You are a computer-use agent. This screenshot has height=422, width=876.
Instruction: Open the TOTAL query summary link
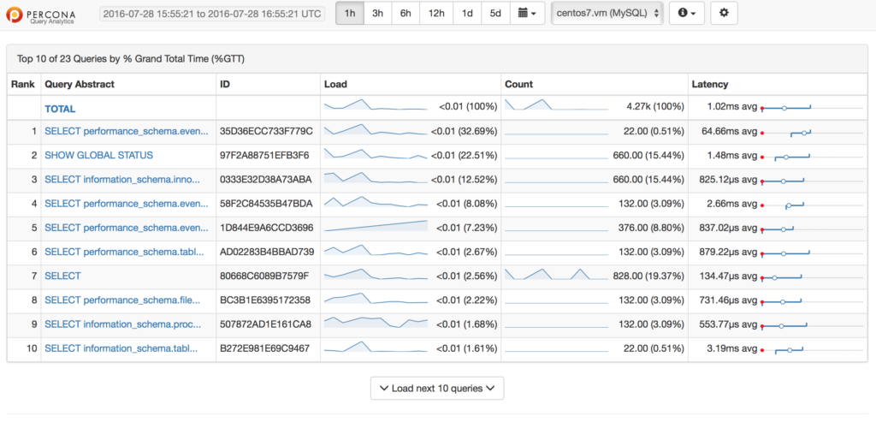click(60, 109)
